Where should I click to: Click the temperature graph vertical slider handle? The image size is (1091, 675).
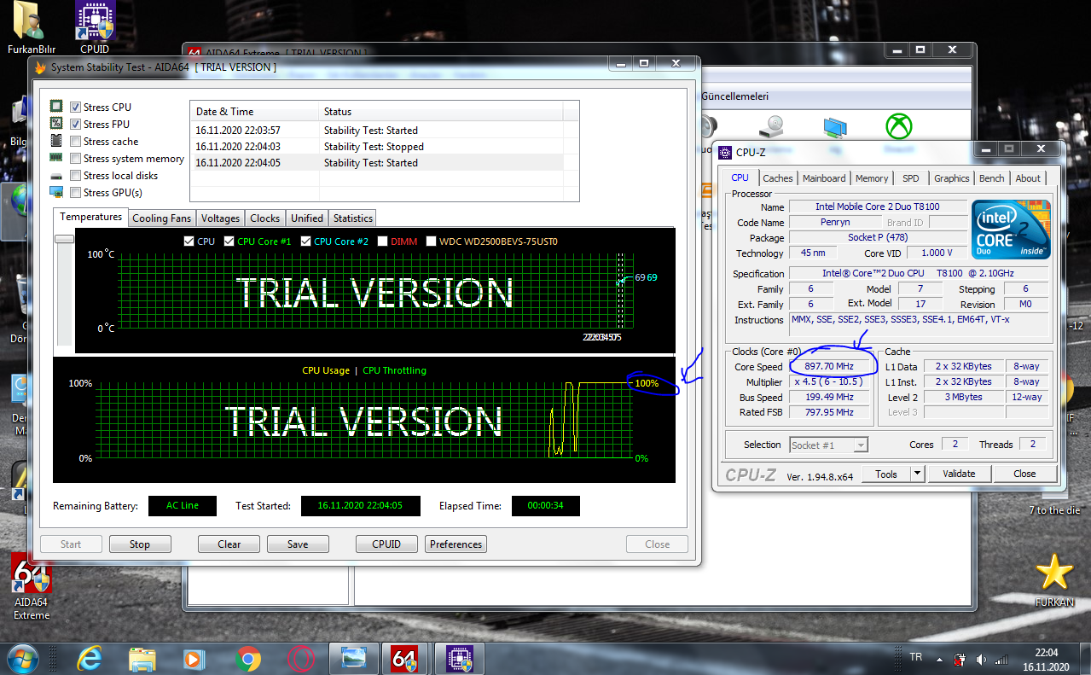pyautogui.click(x=64, y=239)
